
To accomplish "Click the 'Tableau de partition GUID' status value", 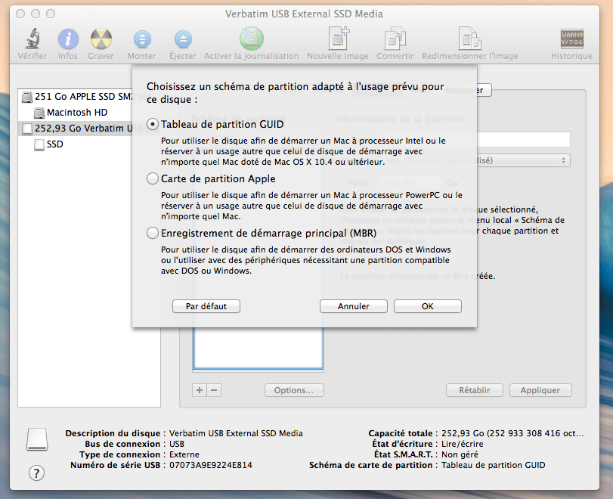I will [494, 466].
